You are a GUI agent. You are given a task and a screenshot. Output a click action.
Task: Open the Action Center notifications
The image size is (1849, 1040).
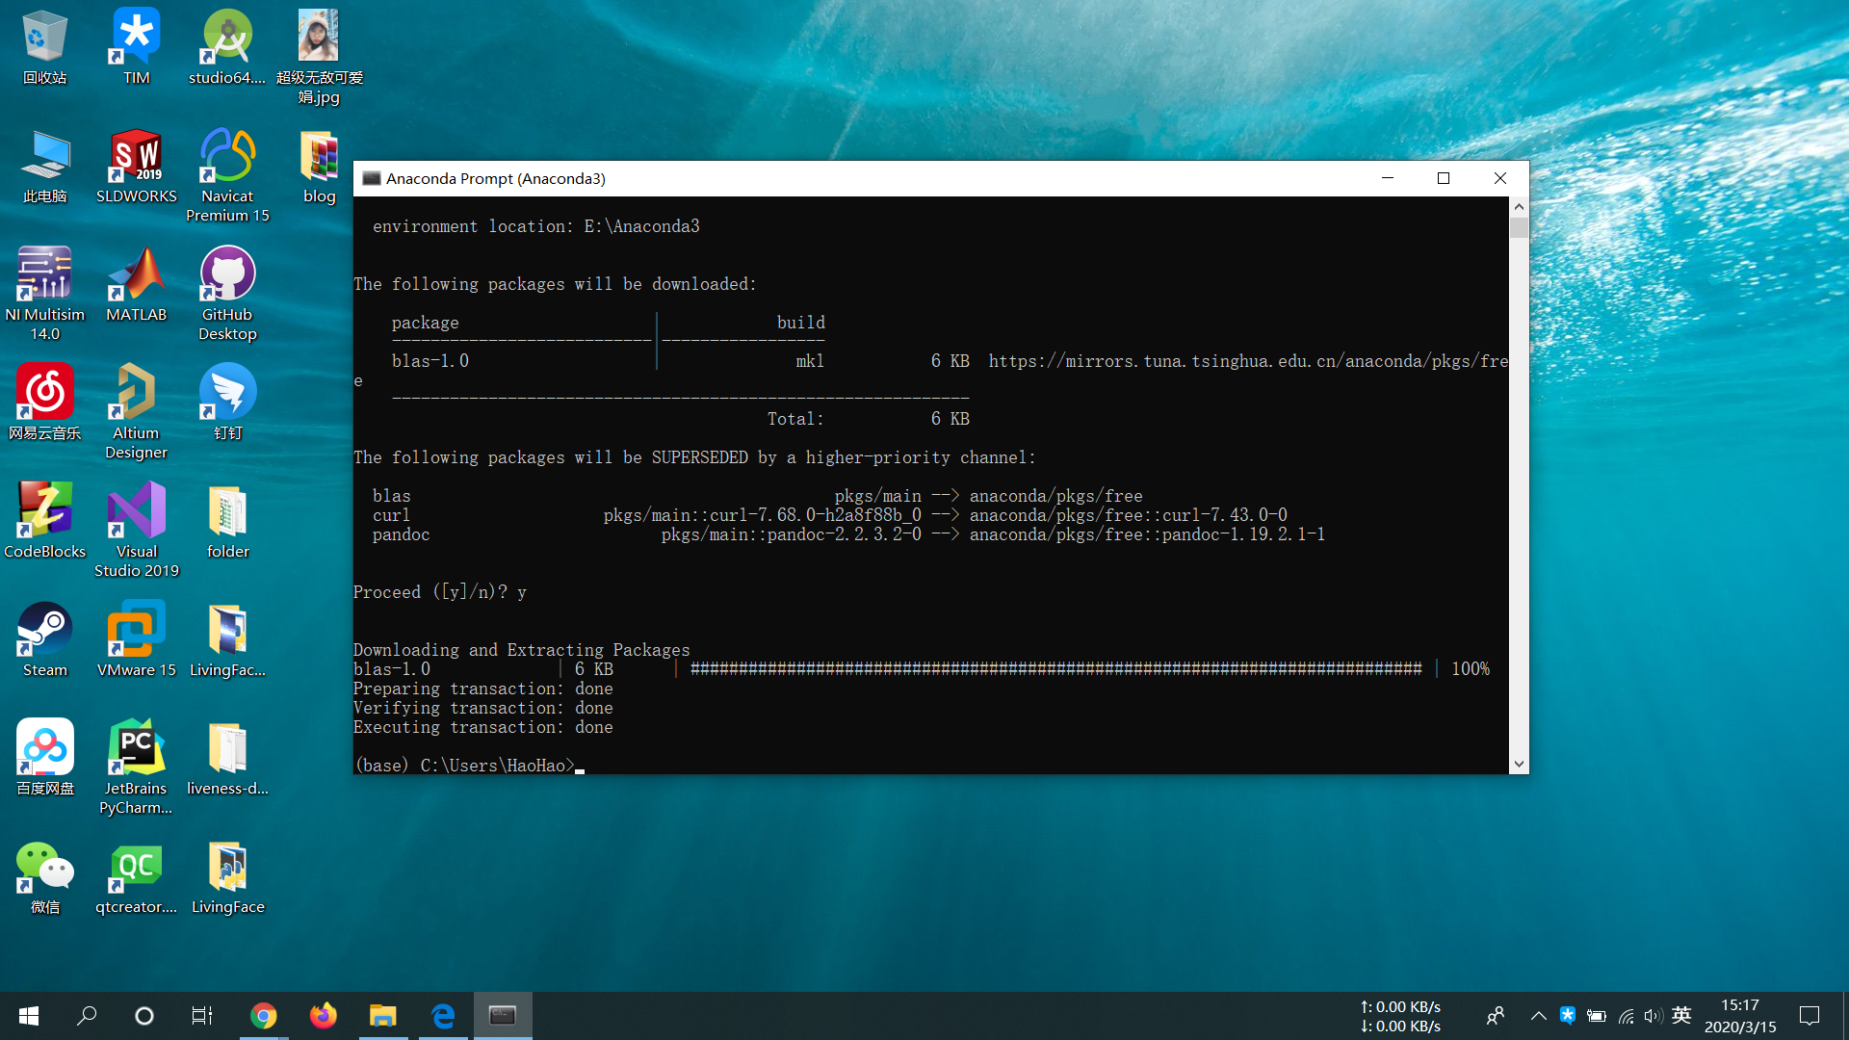click(1808, 1015)
